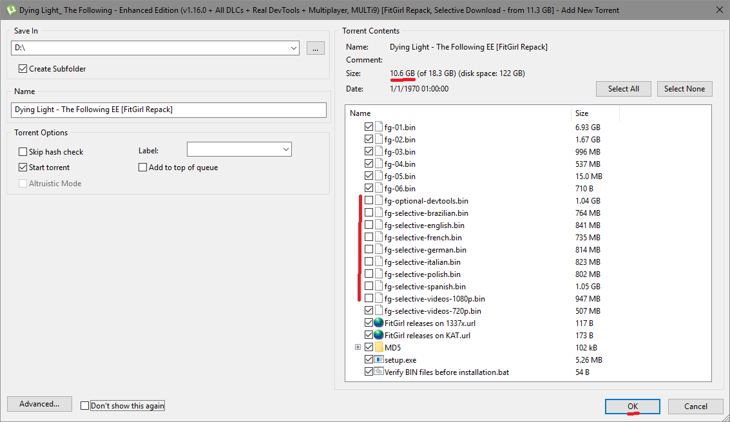Click the setup.exe file icon
Viewport: 730px width, 422px height.
pyautogui.click(x=379, y=360)
